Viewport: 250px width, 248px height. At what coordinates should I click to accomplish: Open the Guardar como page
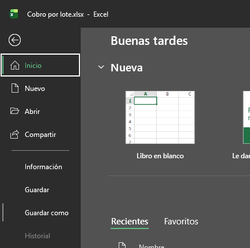tap(47, 213)
